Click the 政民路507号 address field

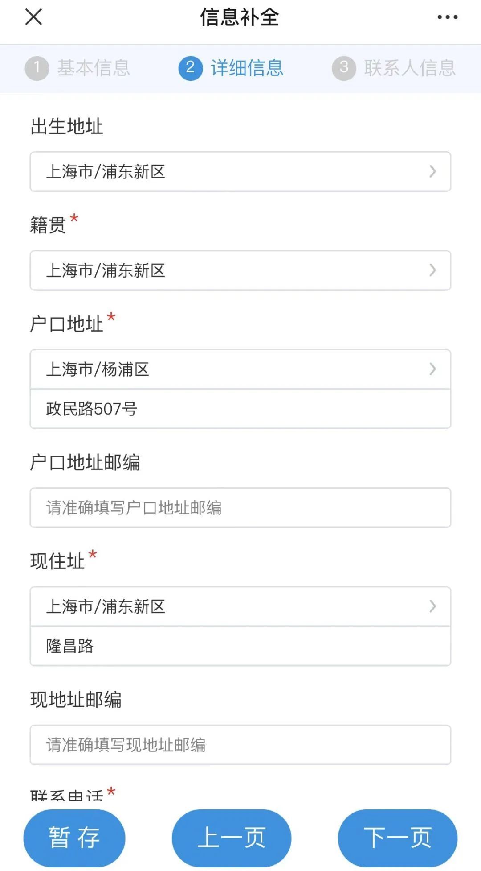tap(240, 409)
